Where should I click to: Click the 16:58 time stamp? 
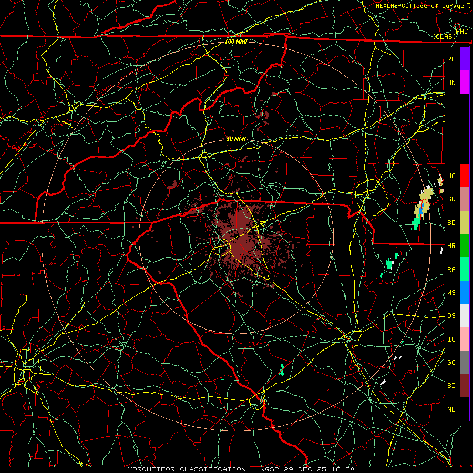click(342, 469)
